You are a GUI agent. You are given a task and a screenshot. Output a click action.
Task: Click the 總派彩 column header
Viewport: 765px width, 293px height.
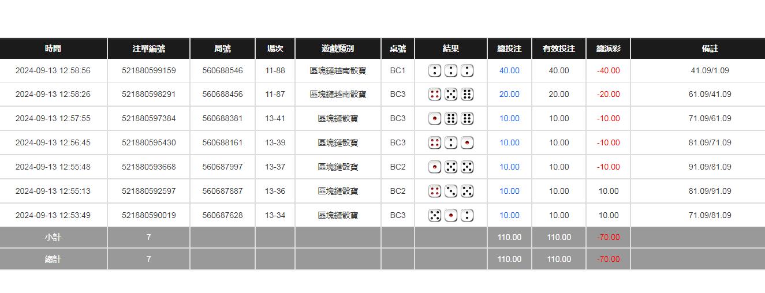pos(608,48)
